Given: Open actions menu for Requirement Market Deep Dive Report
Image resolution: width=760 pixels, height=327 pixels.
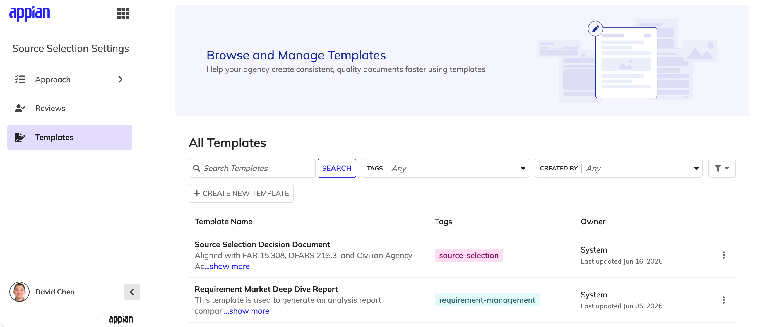Looking at the screenshot, I should point(723,300).
